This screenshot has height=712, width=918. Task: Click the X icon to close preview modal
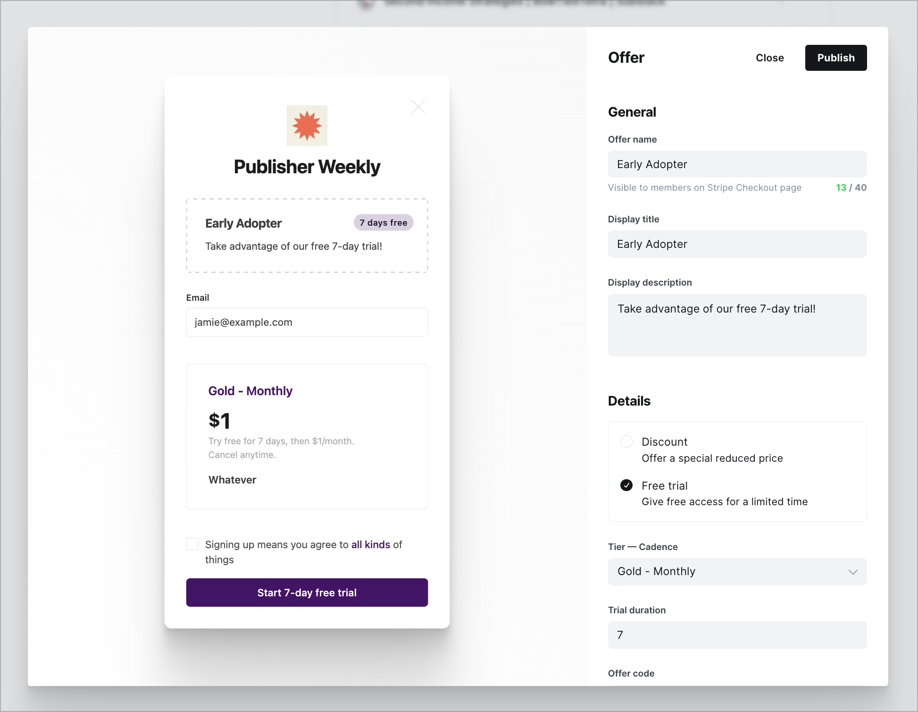coord(419,107)
